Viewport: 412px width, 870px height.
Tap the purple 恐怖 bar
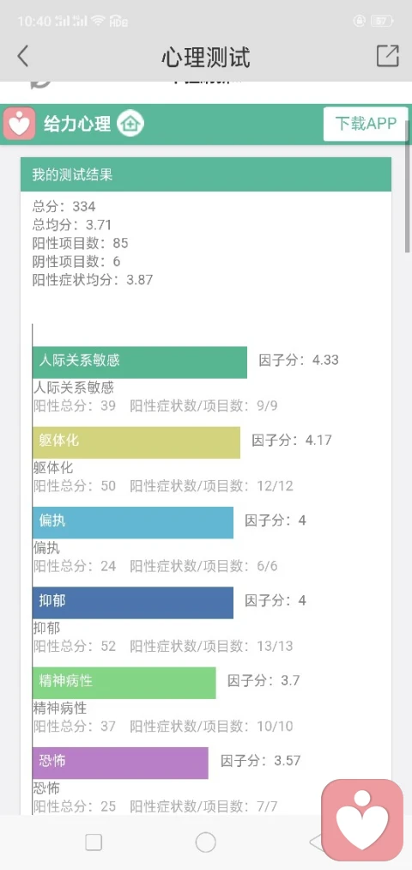click(120, 763)
